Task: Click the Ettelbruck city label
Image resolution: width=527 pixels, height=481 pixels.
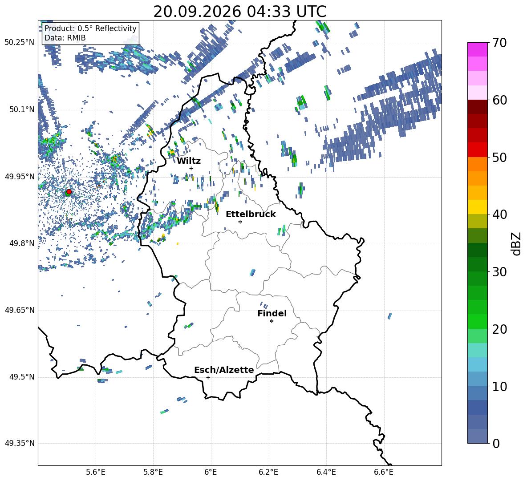Action: click(251, 214)
